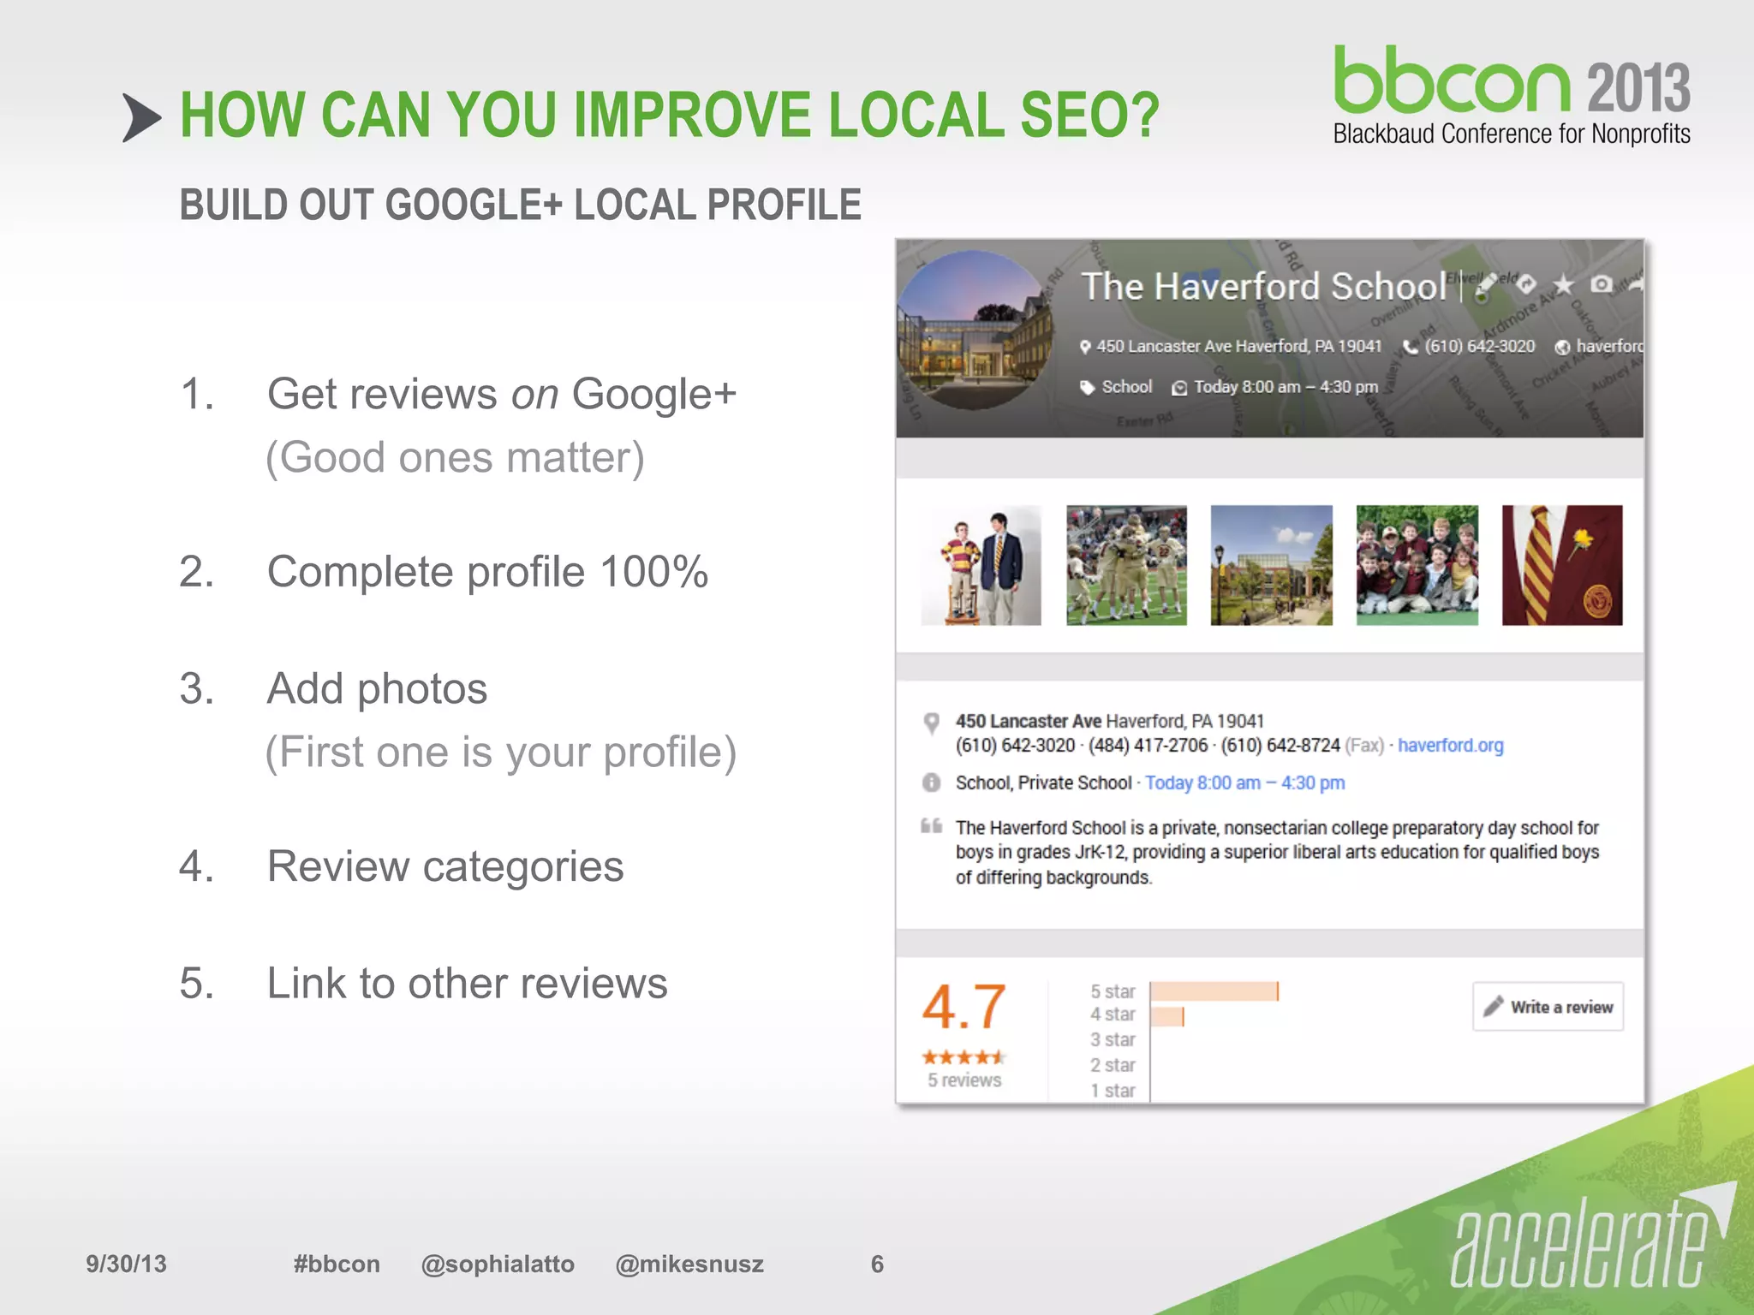This screenshot has width=1754, height=1315.
Task: Click the @mikesnusz handle in footer
Action: (x=689, y=1264)
